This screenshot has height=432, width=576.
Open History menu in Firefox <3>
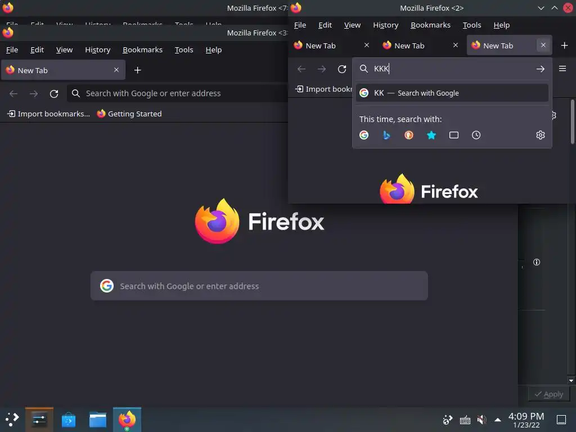tap(98, 49)
